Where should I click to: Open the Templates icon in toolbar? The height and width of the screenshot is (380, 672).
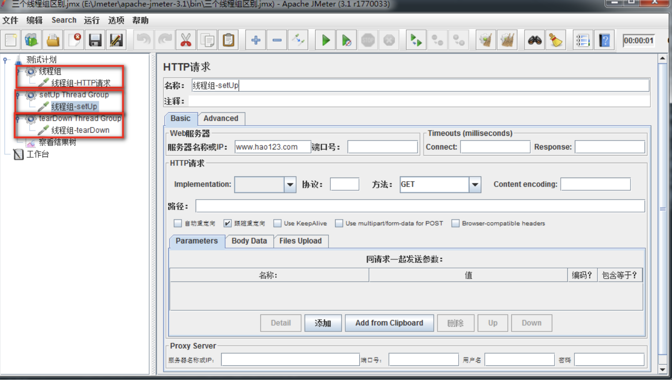tap(31, 40)
